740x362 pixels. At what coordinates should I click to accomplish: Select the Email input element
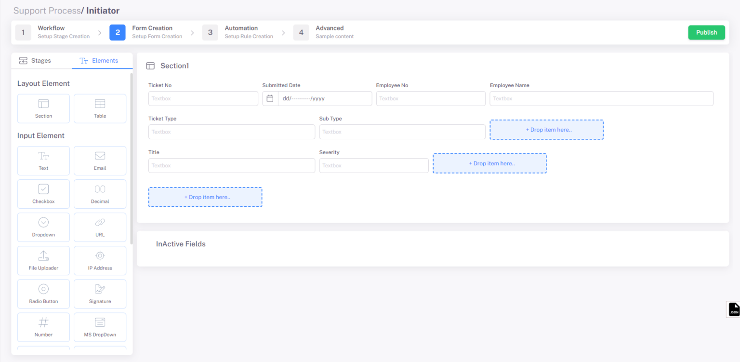point(100,161)
